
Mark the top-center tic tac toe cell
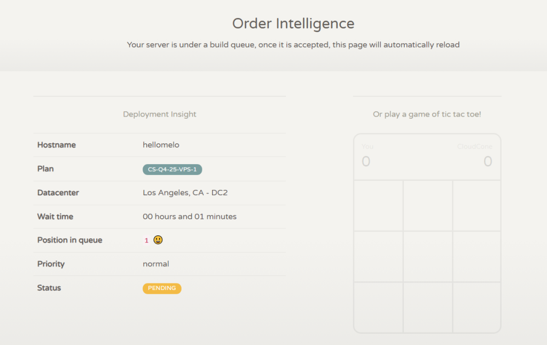[427, 205]
